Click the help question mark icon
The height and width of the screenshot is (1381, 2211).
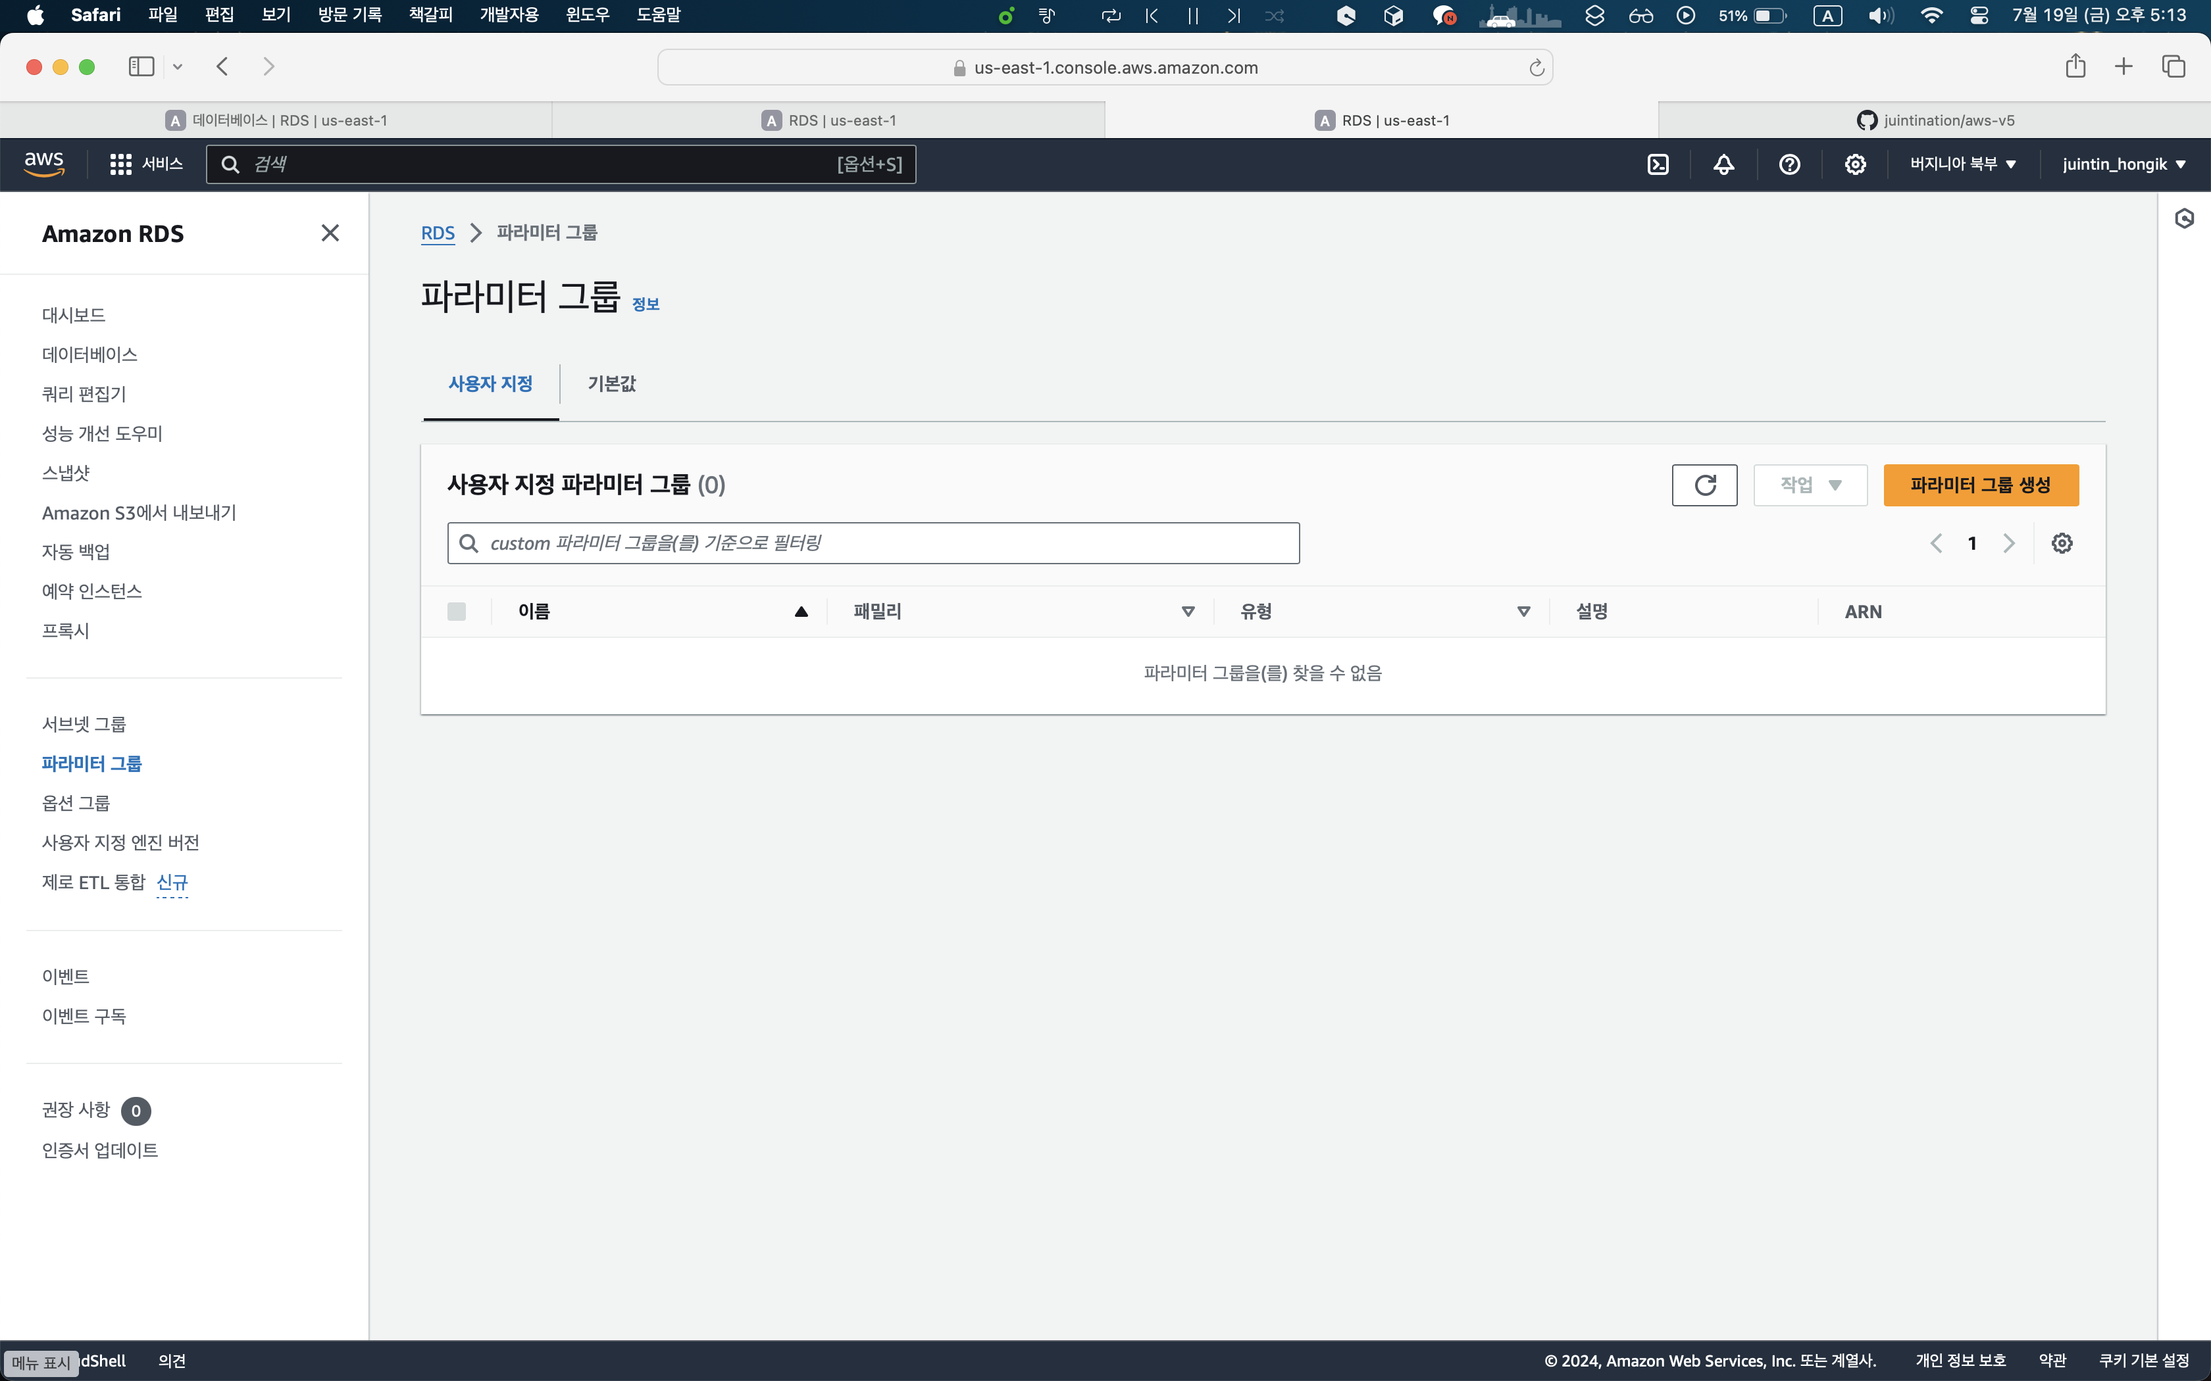click(x=1789, y=164)
